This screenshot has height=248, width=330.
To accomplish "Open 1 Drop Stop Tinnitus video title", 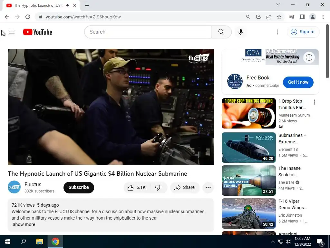I will [x=292, y=104].
